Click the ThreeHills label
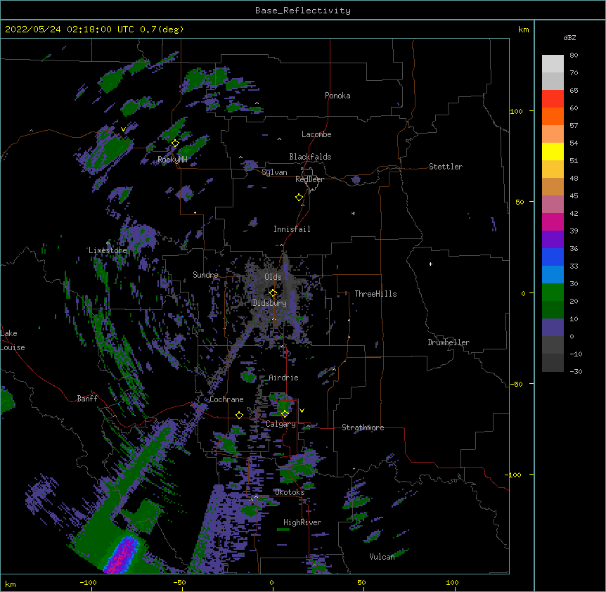Screen dimensions: 606x592 (375, 294)
